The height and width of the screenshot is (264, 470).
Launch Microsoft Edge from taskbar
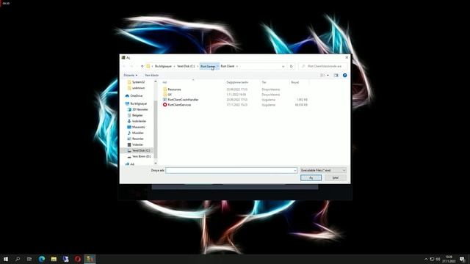tap(42, 259)
